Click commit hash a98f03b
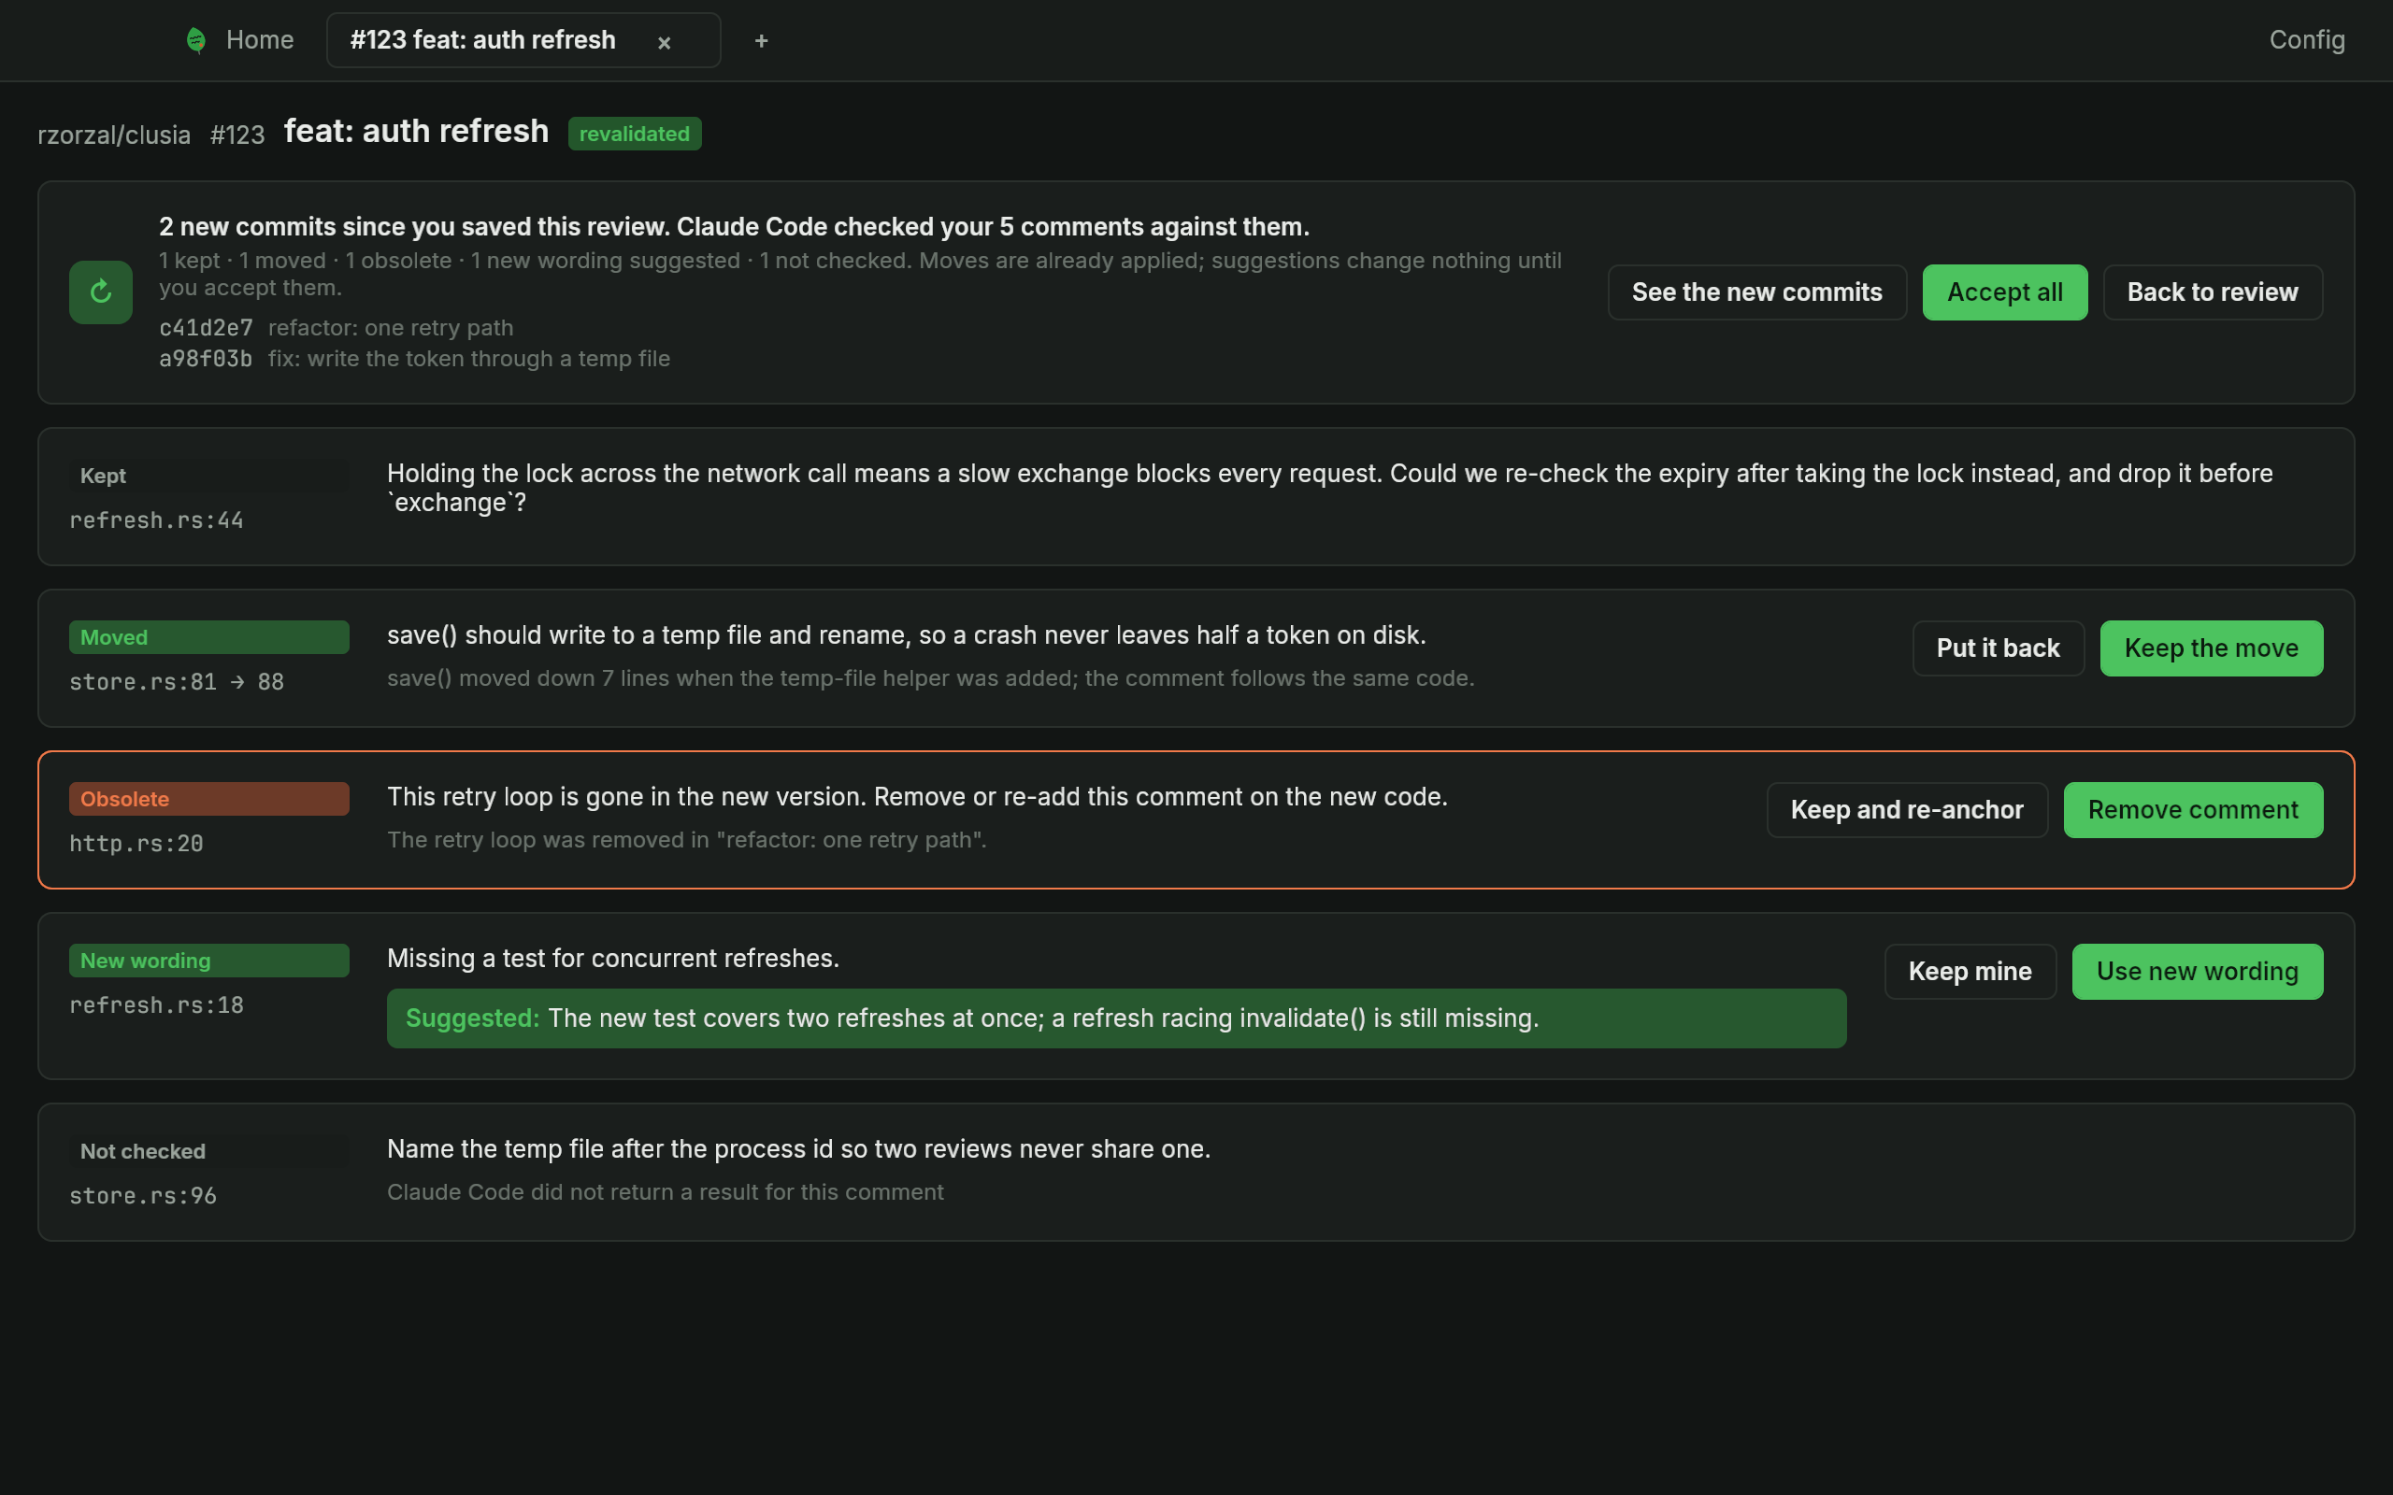The image size is (2393, 1495). [206, 358]
